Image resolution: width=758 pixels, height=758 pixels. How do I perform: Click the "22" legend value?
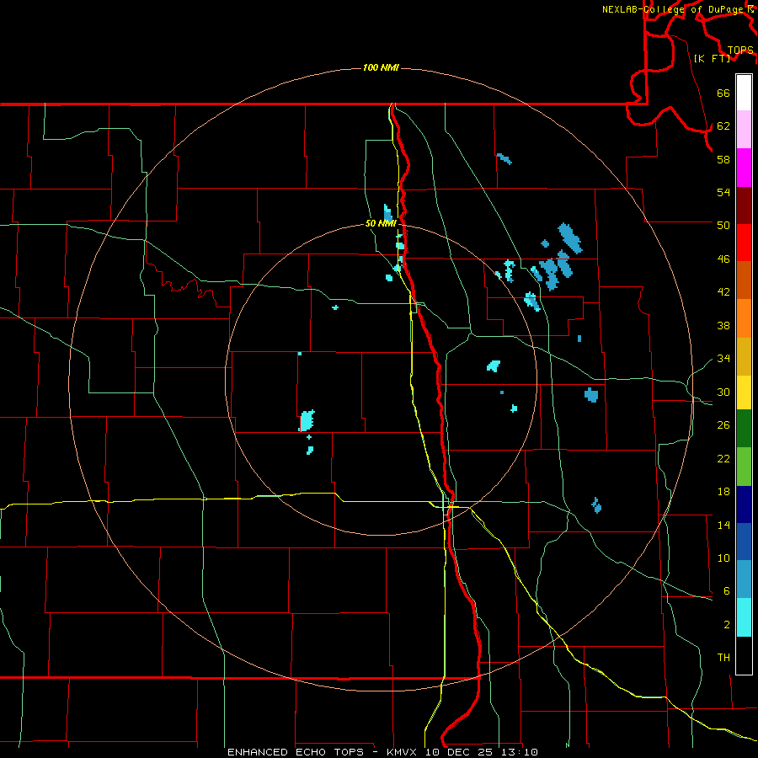pyautogui.click(x=723, y=458)
